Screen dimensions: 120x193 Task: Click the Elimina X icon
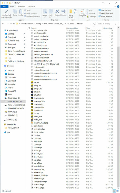point(57,11)
